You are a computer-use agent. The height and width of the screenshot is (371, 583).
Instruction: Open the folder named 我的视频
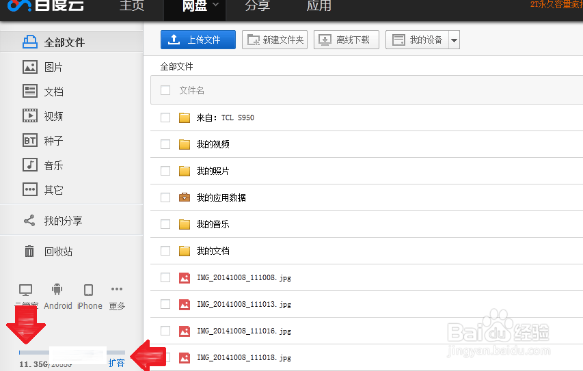pos(213,144)
